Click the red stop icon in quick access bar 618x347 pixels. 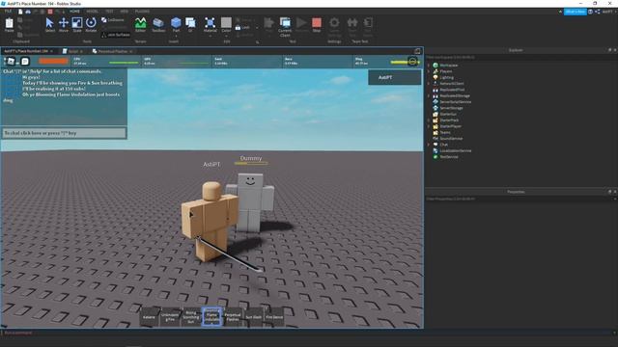50,12
